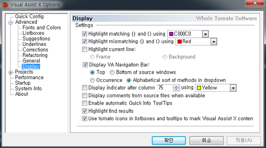
Task: Click the Red color swatch
Action: tap(180, 42)
